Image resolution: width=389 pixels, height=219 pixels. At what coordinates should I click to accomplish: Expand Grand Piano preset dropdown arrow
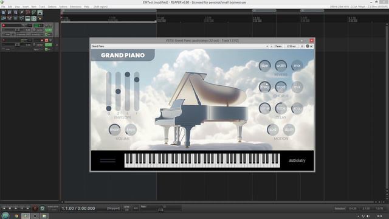[267, 46]
